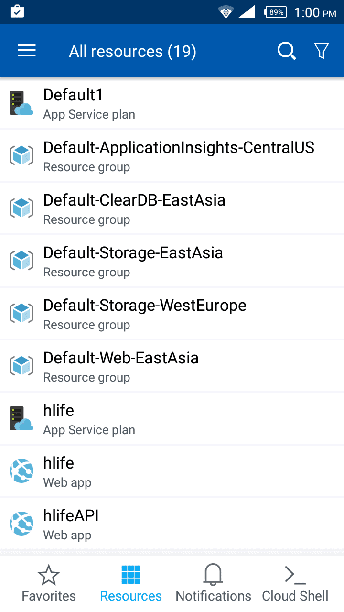Open the filter funnel icon

(x=322, y=51)
